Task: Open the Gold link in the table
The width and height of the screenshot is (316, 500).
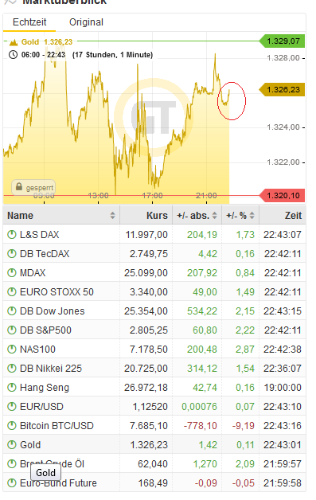Action: (30, 445)
